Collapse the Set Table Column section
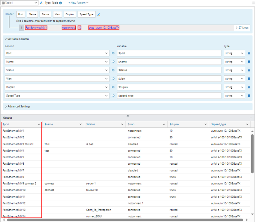Screen dimensions: 257x222 point(17,39)
